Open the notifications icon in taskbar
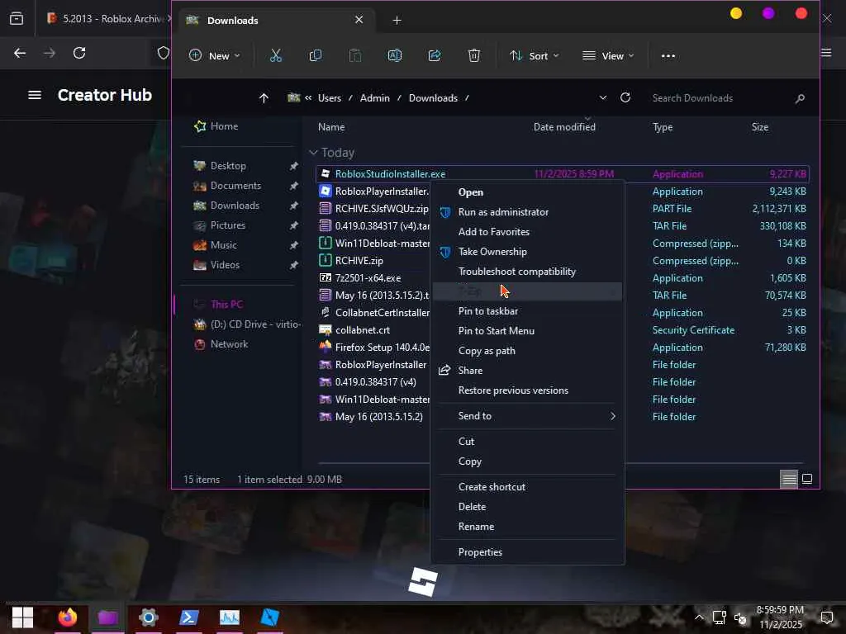Screen dimensions: 846x634 (826, 617)
